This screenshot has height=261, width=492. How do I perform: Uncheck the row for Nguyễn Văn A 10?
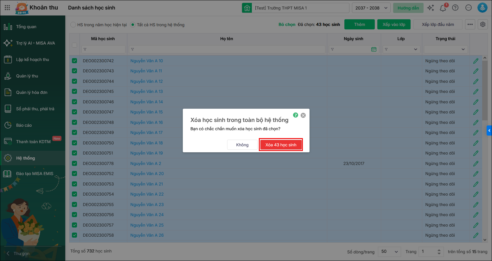click(74, 61)
